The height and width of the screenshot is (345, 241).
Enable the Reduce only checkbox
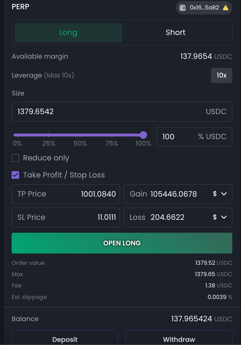tap(16, 158)
